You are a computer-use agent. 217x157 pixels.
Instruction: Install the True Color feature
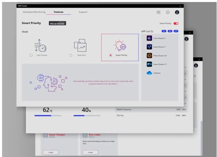coord(90,152)
